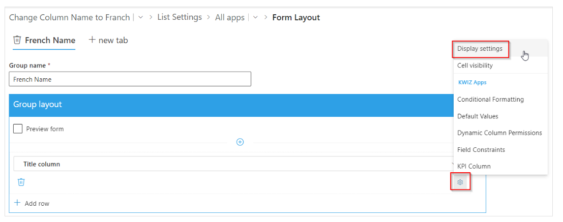This screenshot has width=563, height=222.
Task: Select Cell visibility menu item
Action: [475, 65]
